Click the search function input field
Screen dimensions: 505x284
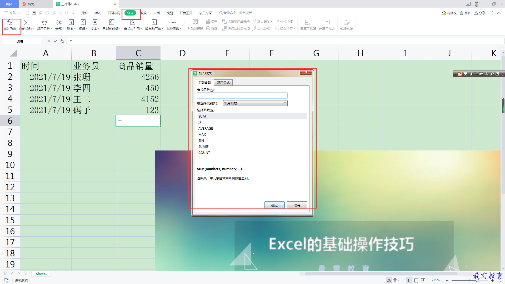pyautogui.click(x=242, y=95)
